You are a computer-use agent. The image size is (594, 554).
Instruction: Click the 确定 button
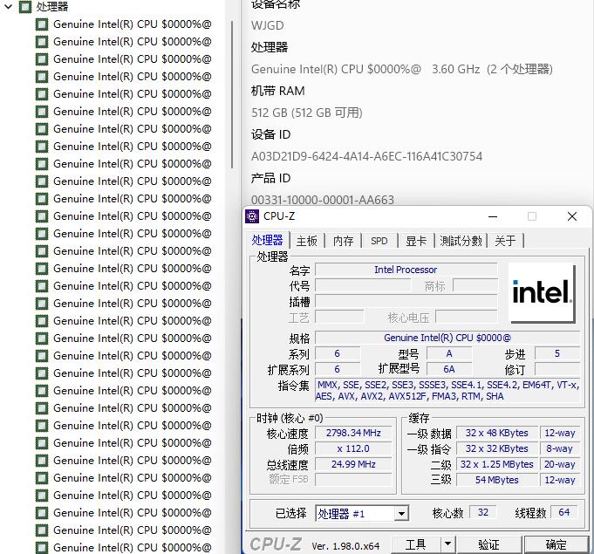(556, 545)
